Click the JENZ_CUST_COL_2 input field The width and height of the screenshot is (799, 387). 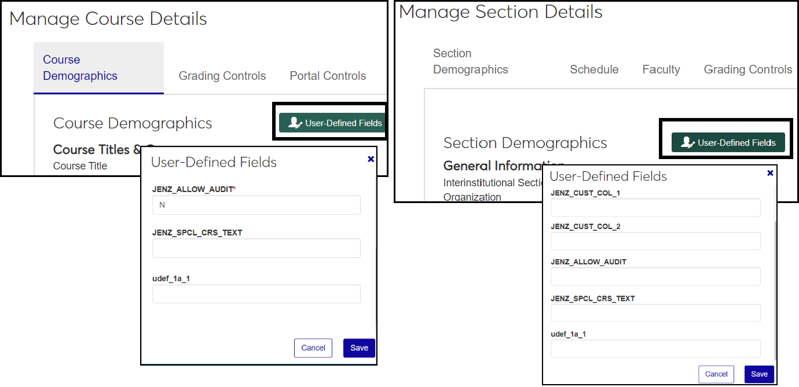click(x=655, y=241)
